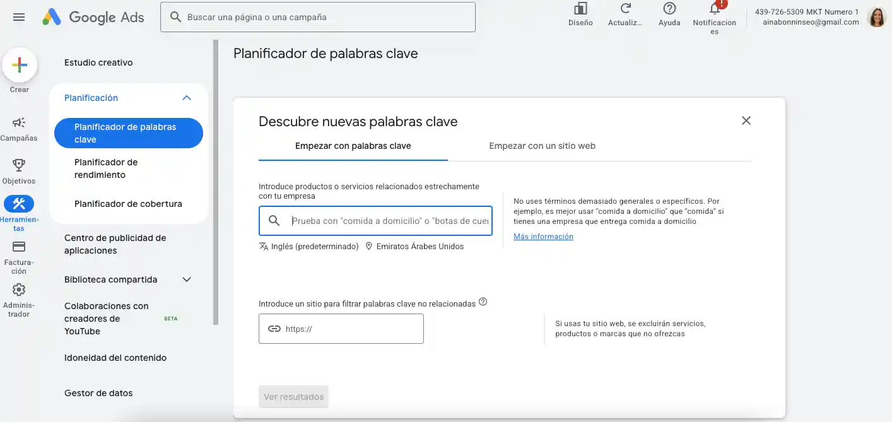The image size is (892, 422).
Task: Focus the keyword products input field
Action: click(375, 221)
